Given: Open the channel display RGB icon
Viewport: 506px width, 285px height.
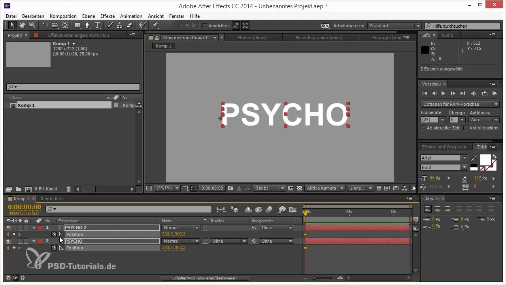Looking at the screenshot, I should pos(248,188).
